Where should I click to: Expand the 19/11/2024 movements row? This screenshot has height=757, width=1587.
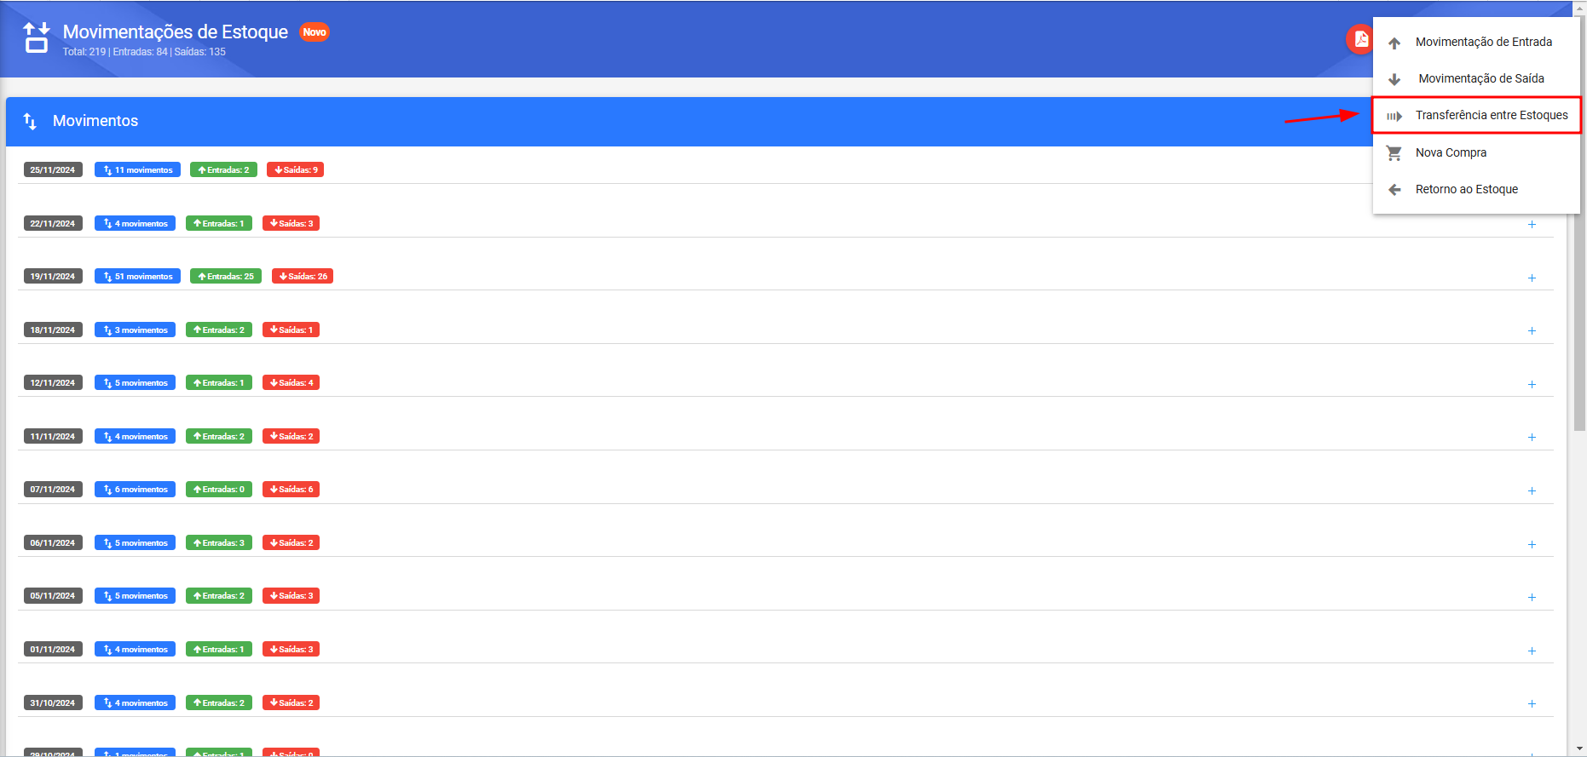click(1532, 278)
